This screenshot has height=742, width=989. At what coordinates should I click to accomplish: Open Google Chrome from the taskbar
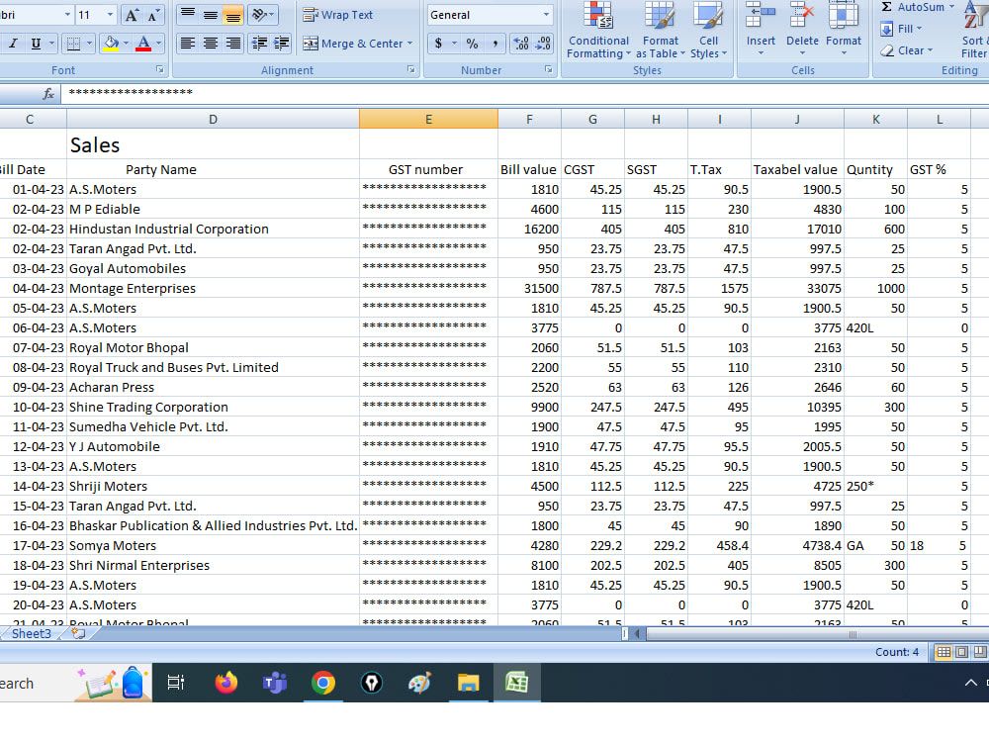point(322,683)
